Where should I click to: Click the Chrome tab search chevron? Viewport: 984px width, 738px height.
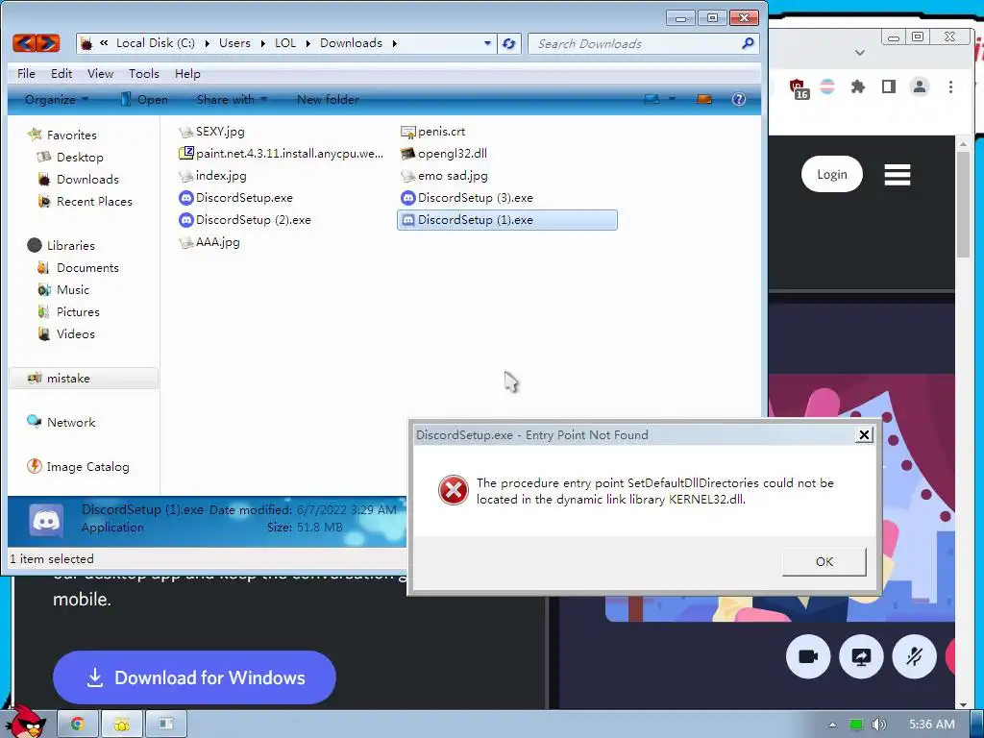[x=860, y=53]
